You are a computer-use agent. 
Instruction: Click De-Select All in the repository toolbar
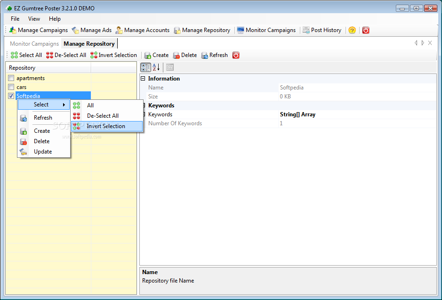tap(66, 55)
